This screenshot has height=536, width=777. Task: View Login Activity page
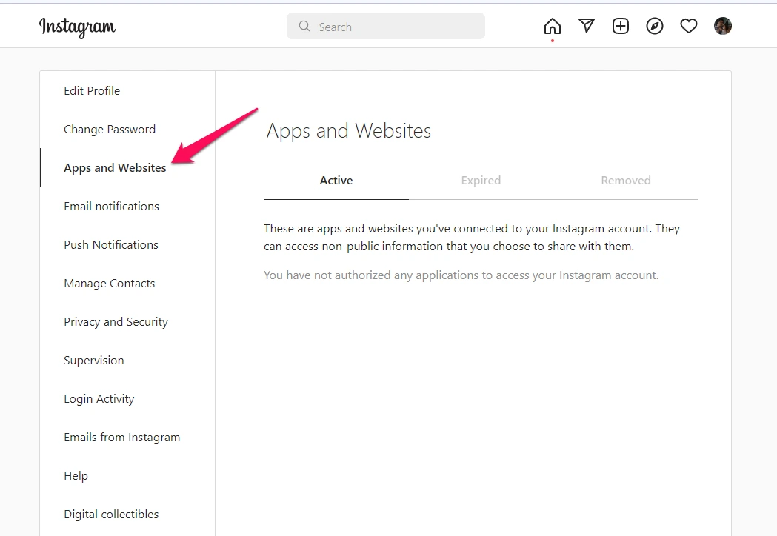tap(99, 399)
